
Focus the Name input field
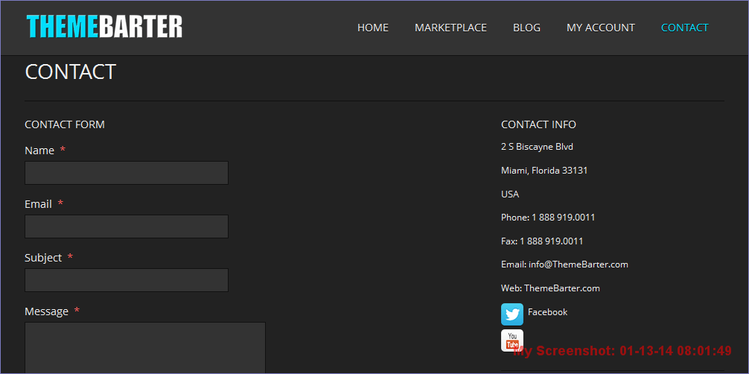click(127, 173)
